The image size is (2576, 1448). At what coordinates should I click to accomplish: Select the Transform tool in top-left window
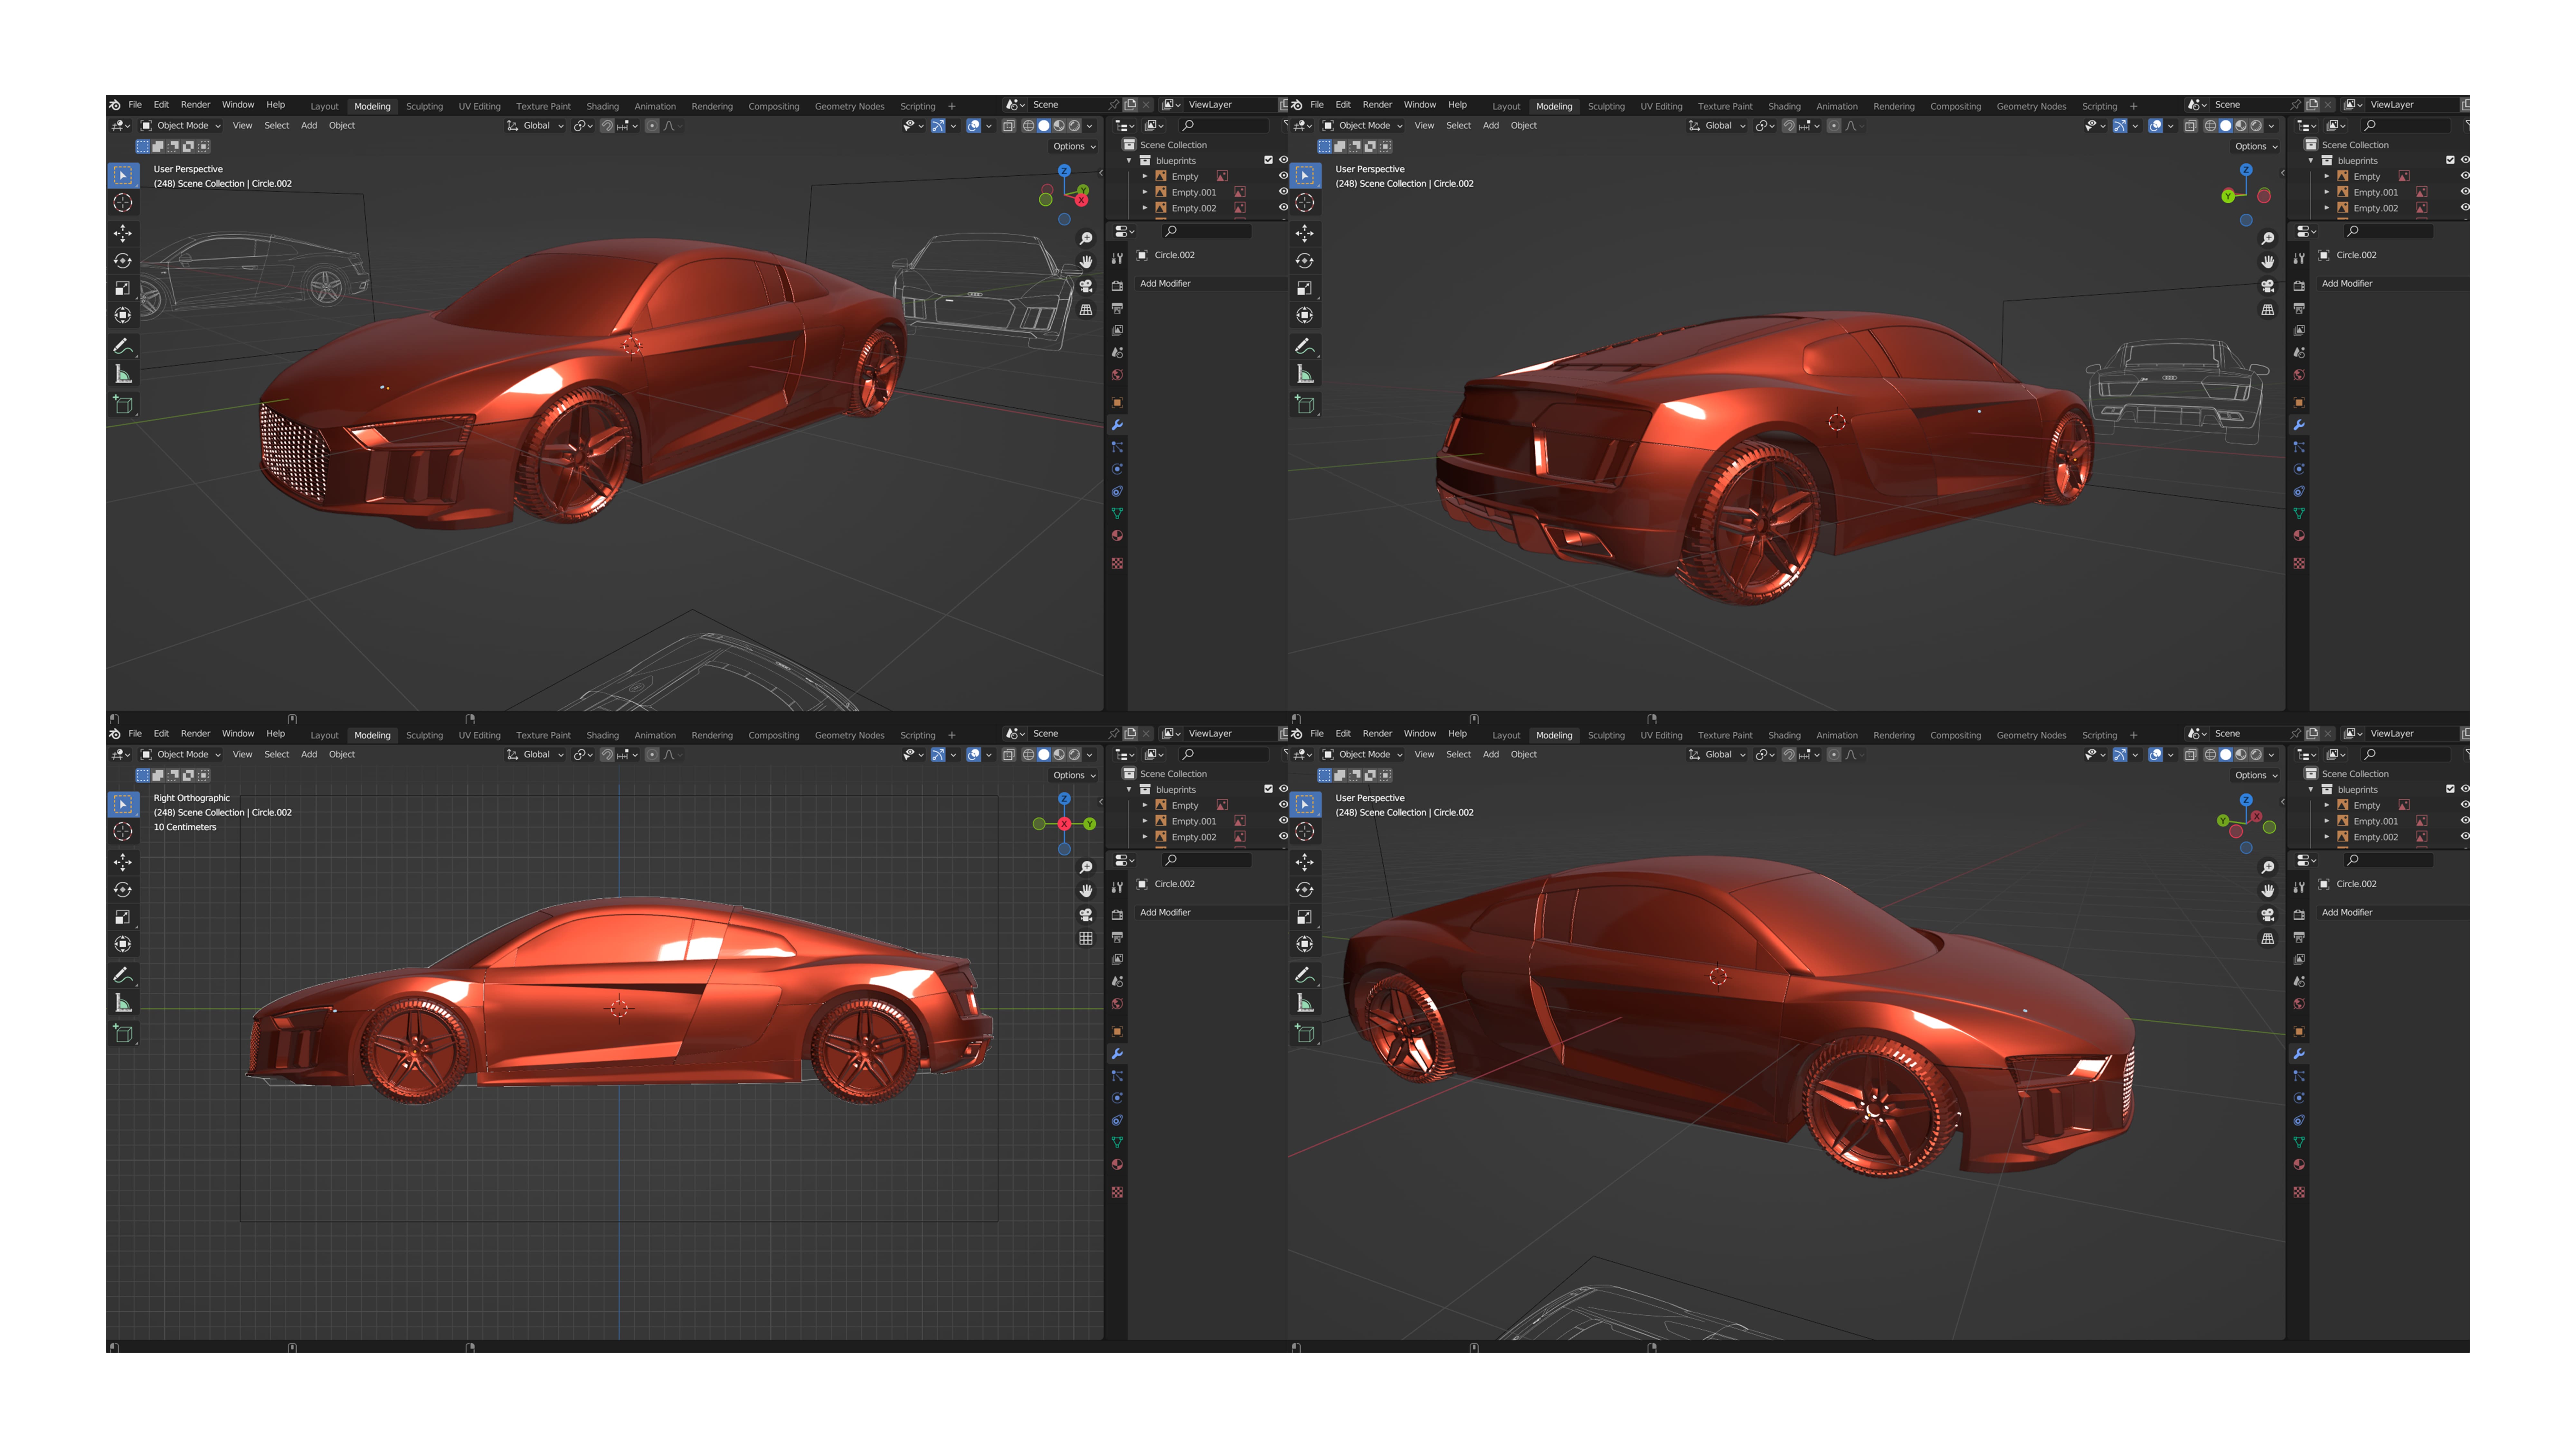pos(123,316)
